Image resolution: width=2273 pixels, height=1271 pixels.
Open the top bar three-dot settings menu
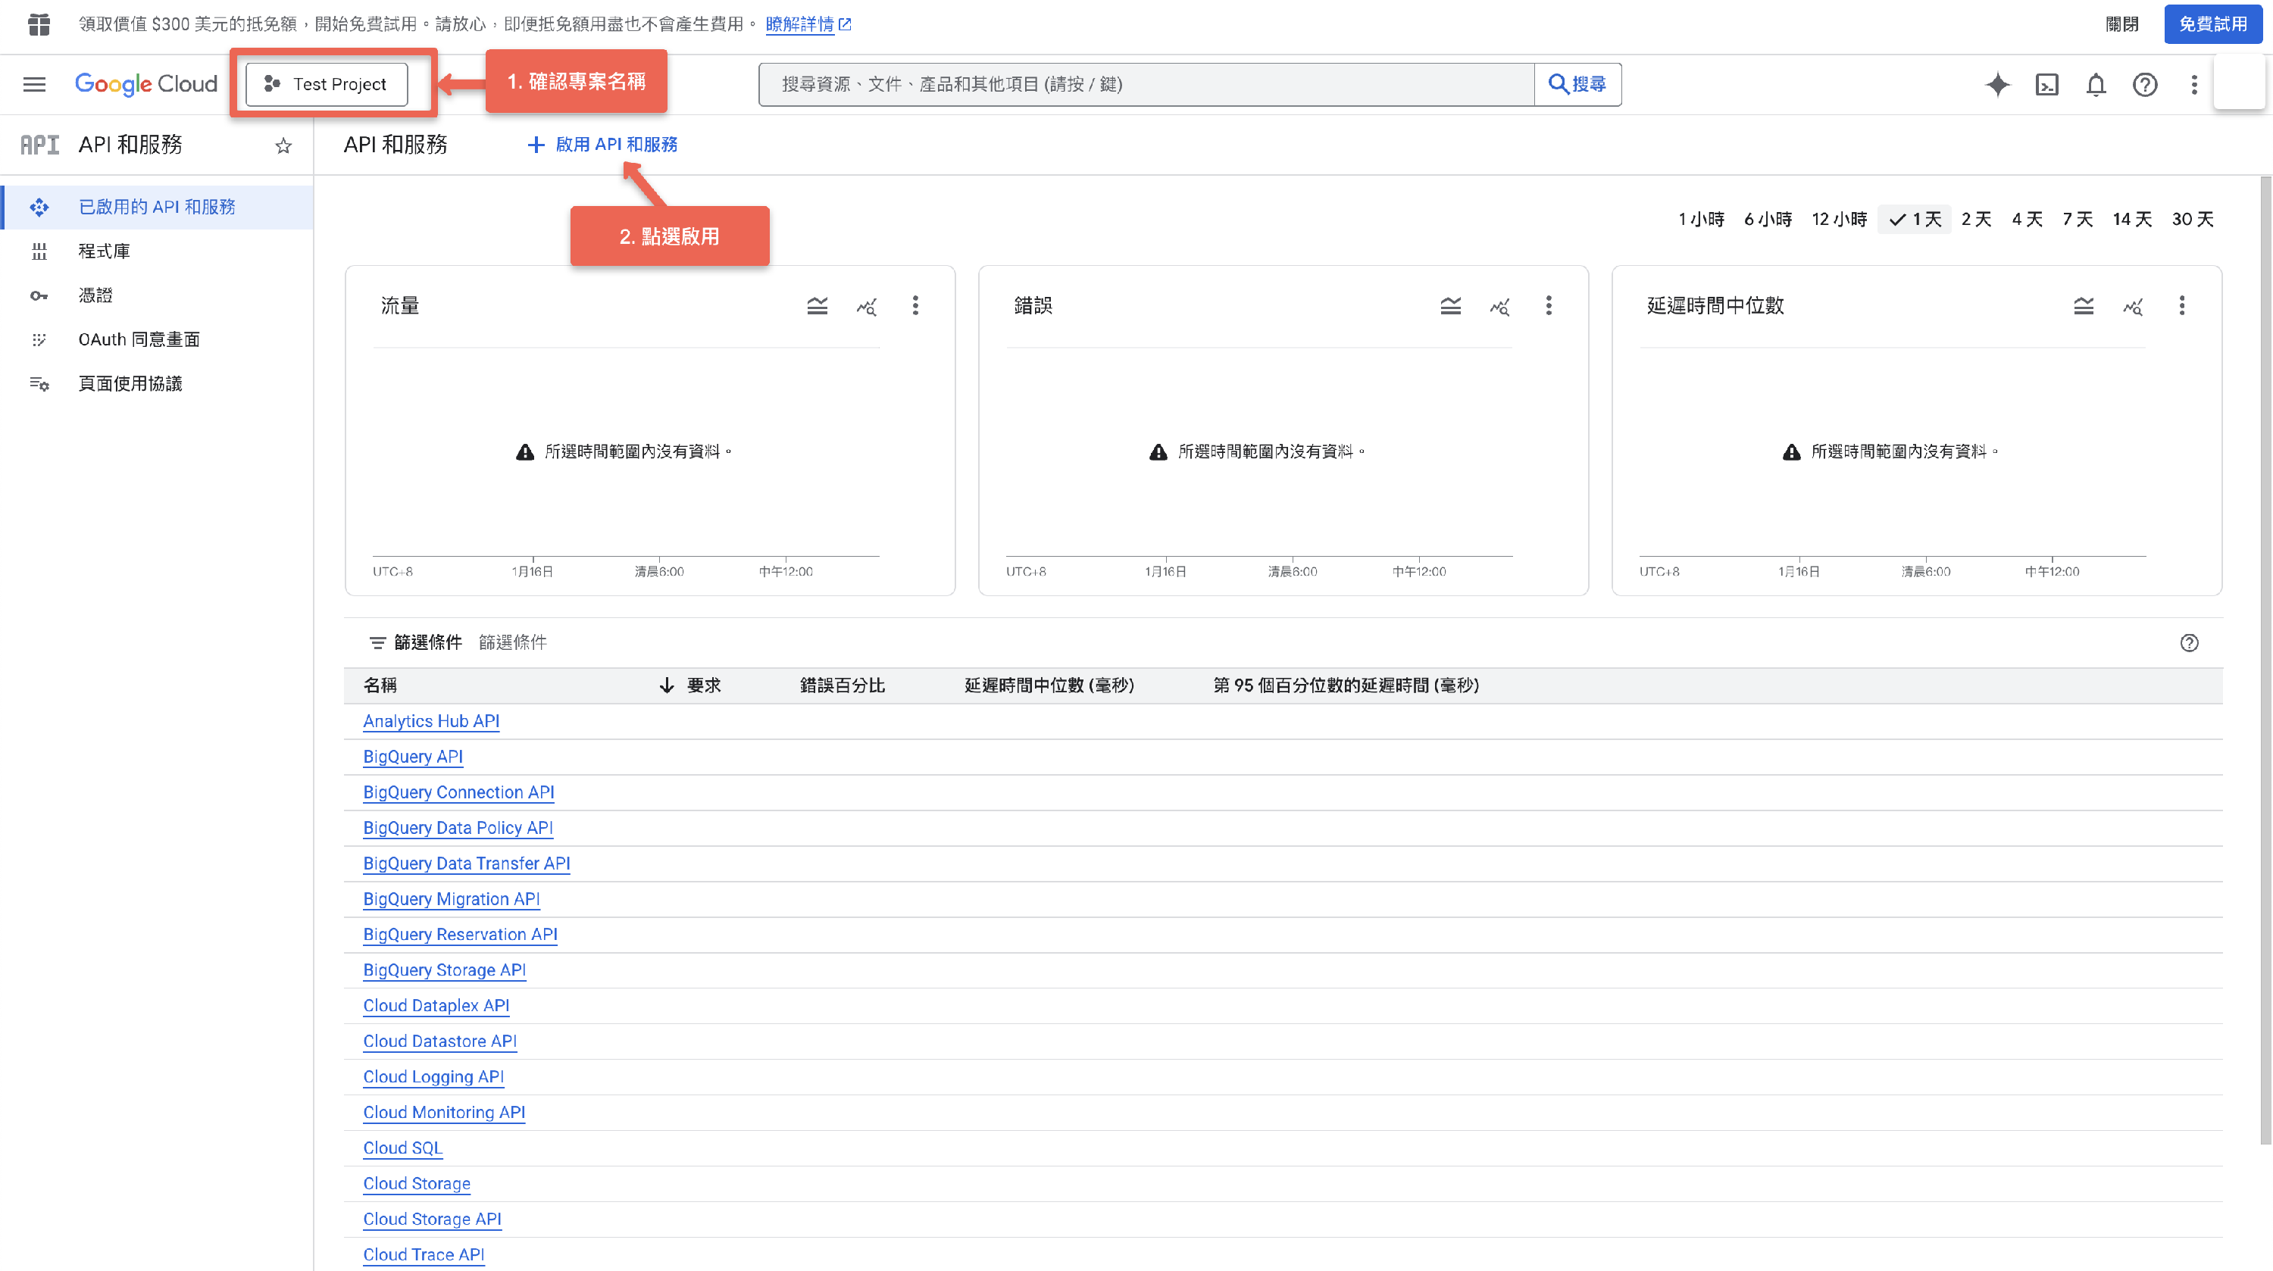pos(2193,85)
